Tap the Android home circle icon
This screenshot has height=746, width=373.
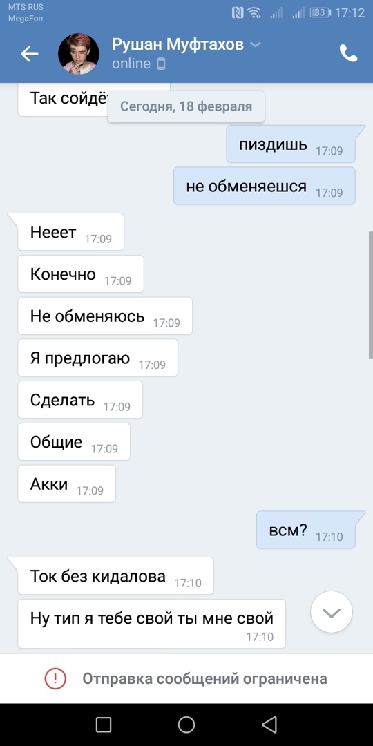[186, 725]
